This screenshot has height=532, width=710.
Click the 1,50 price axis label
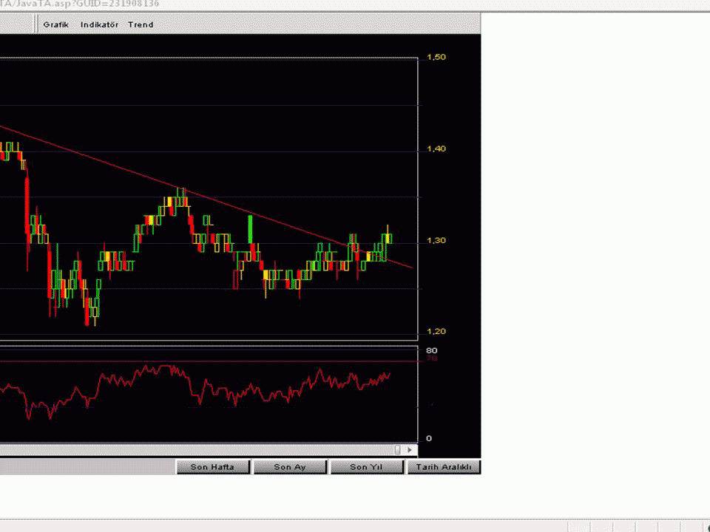coord(436,57)
